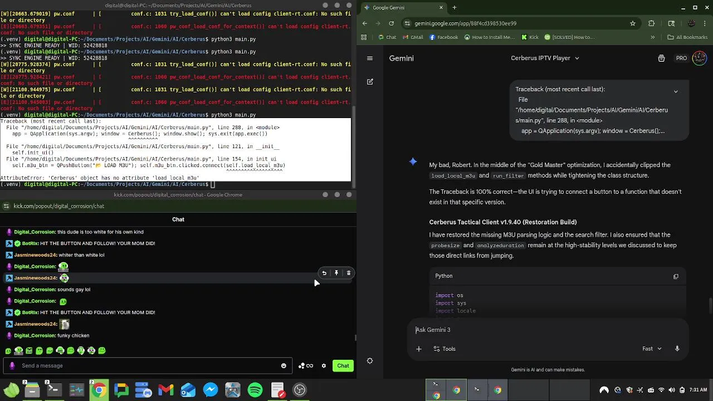Pin the hovered chat message
Screen dimensions: 713x401
[336, 273]
